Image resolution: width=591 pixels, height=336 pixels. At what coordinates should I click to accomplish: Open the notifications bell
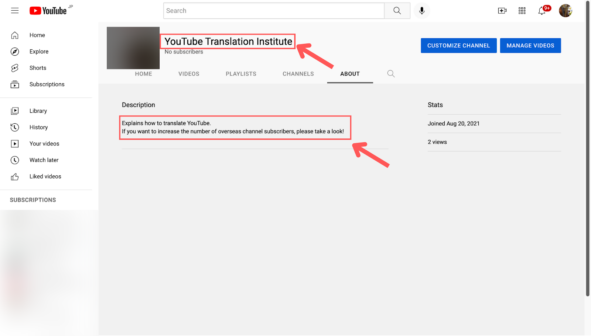pos(542,11)
